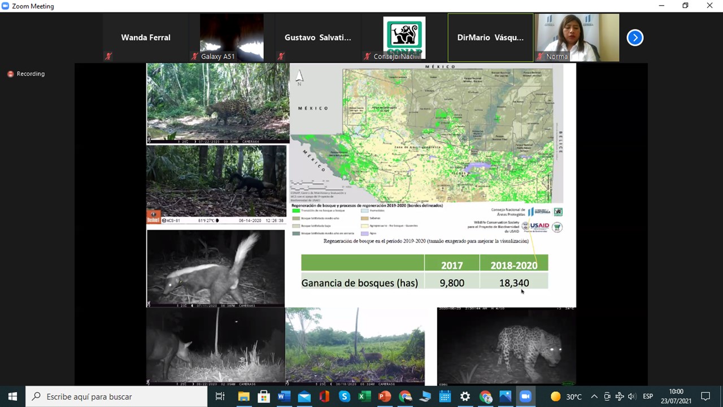Launch Word from the taskbar
Viewport: 723px width, 407px height.
point(284,397)
